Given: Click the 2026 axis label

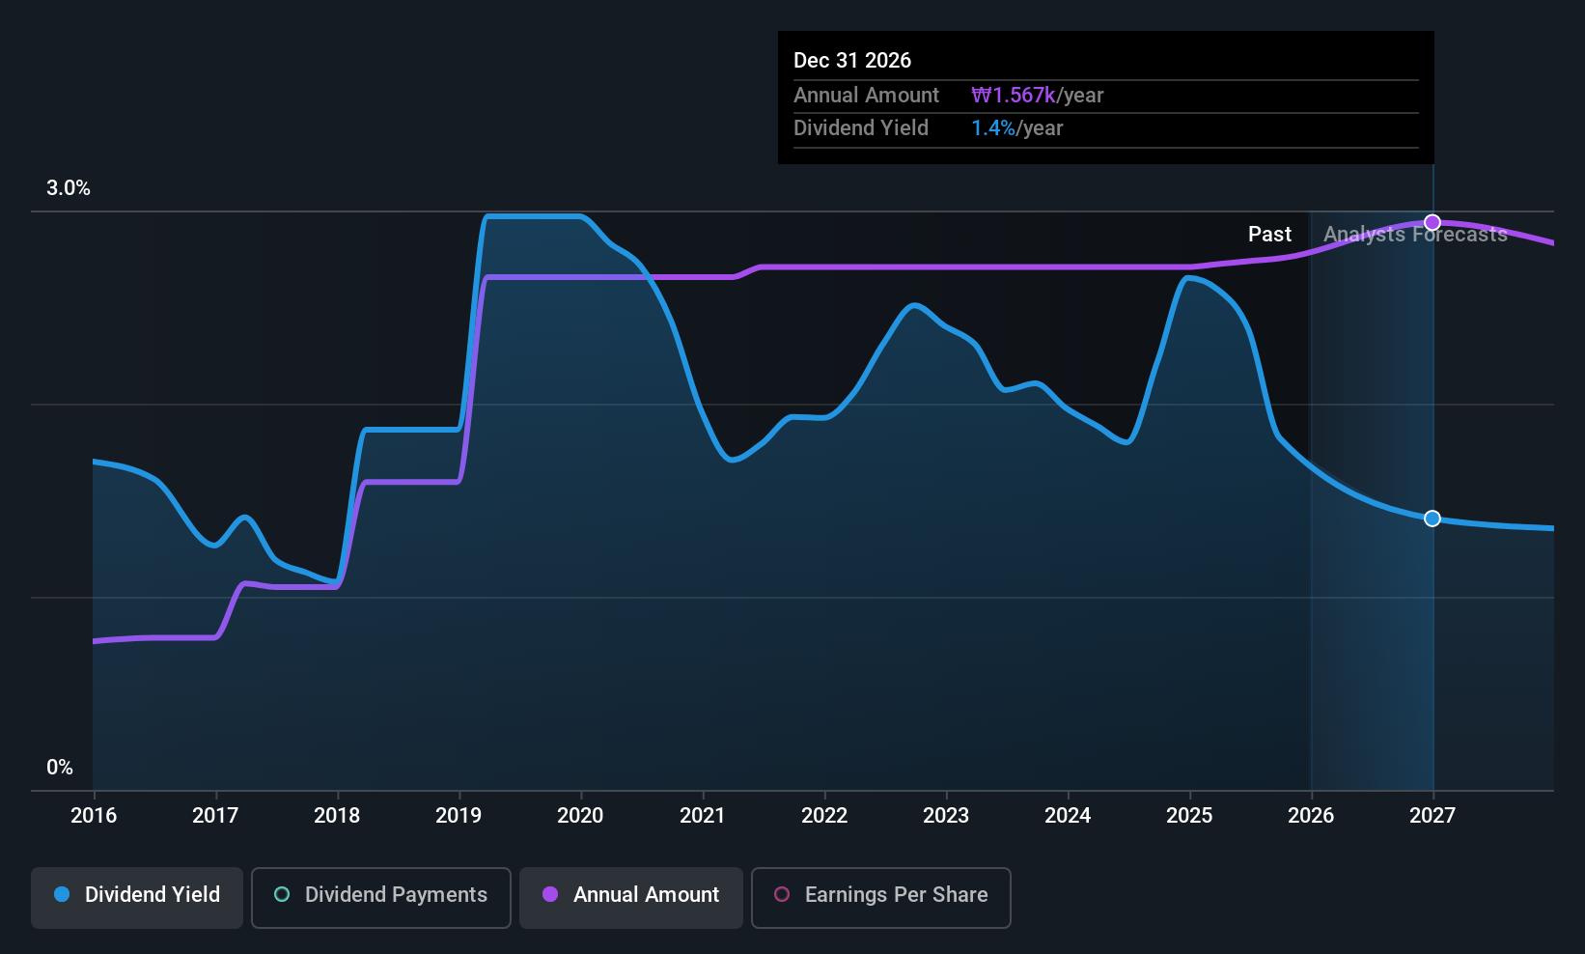Looking at the screenshot, I should pos(1311,816).
